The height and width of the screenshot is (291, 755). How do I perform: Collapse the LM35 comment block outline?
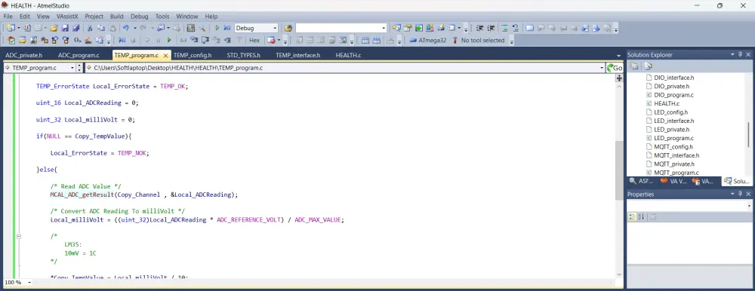click(19, 237)
